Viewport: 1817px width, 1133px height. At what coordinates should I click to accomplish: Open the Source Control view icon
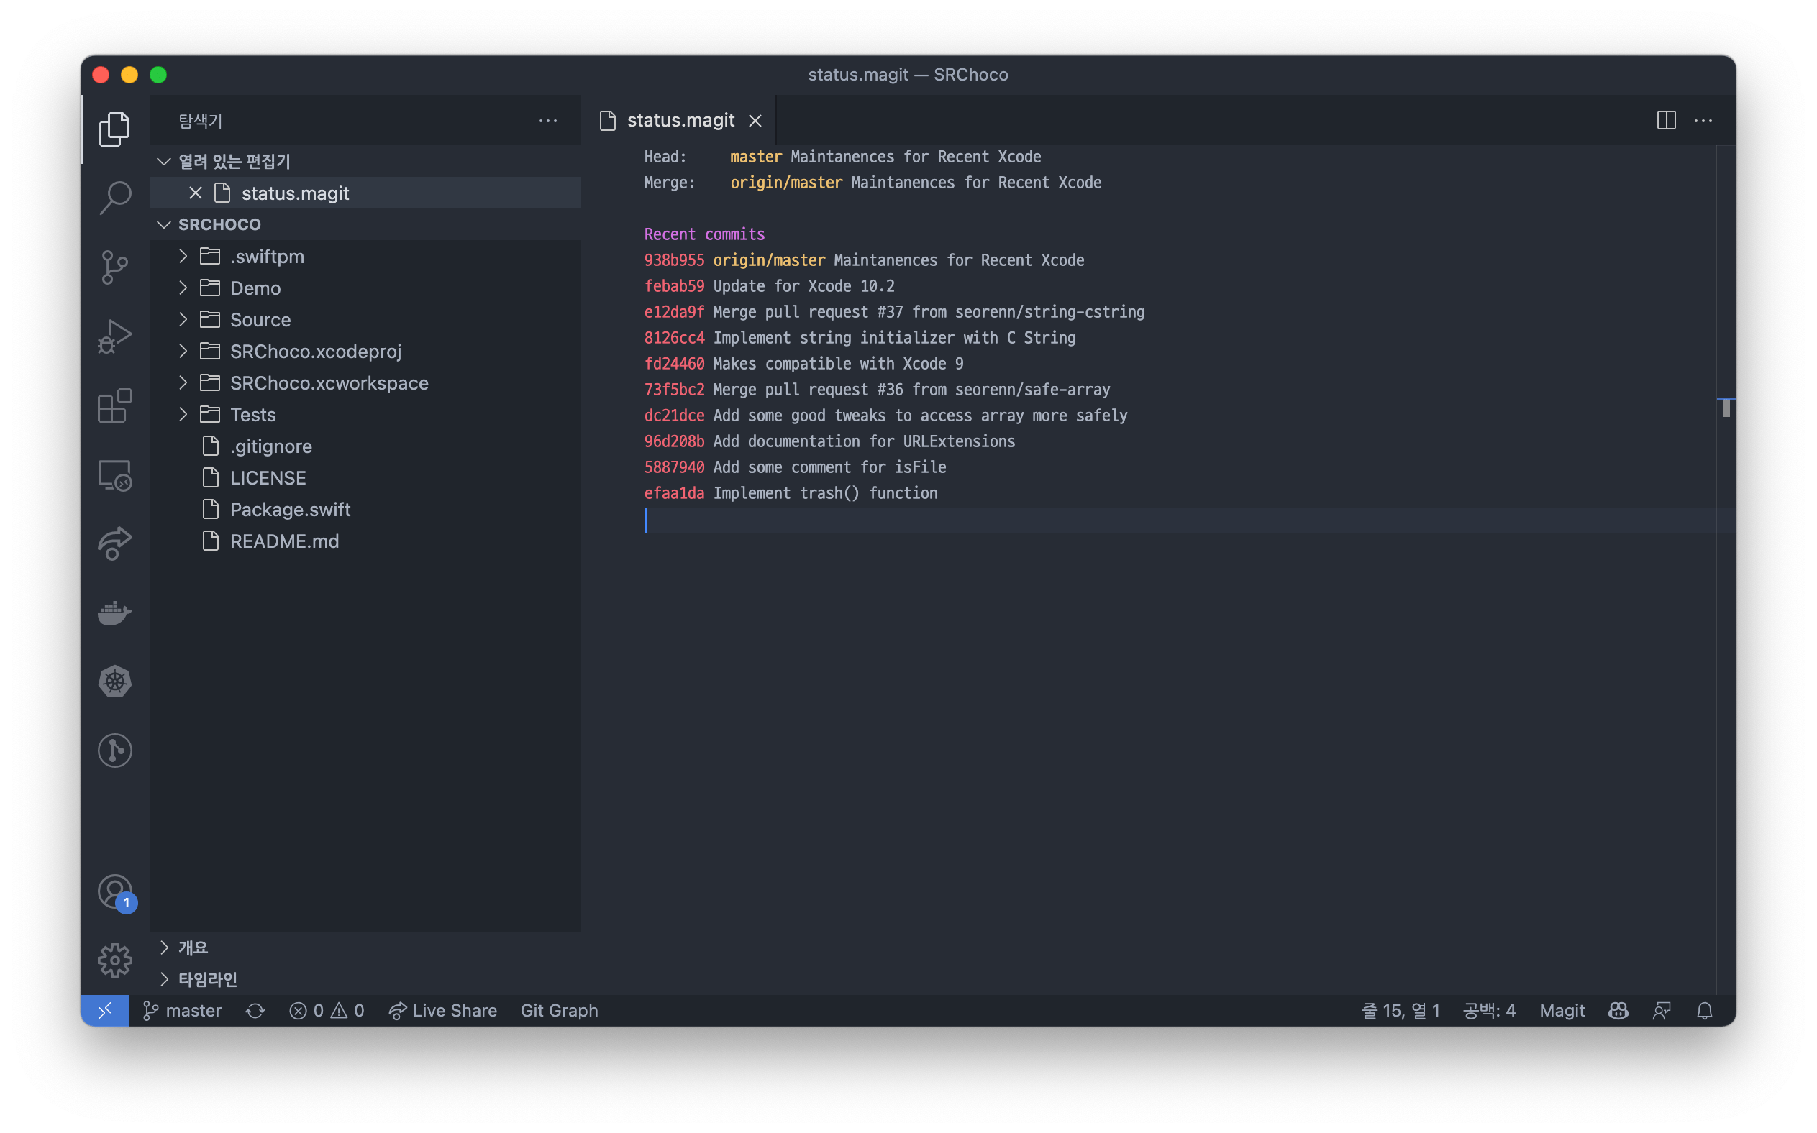(114, 267)
